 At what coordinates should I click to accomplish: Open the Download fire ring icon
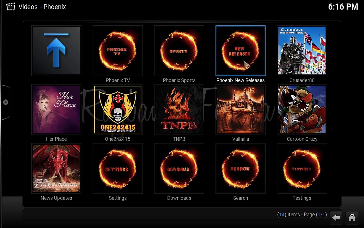[x=179, y=169]
